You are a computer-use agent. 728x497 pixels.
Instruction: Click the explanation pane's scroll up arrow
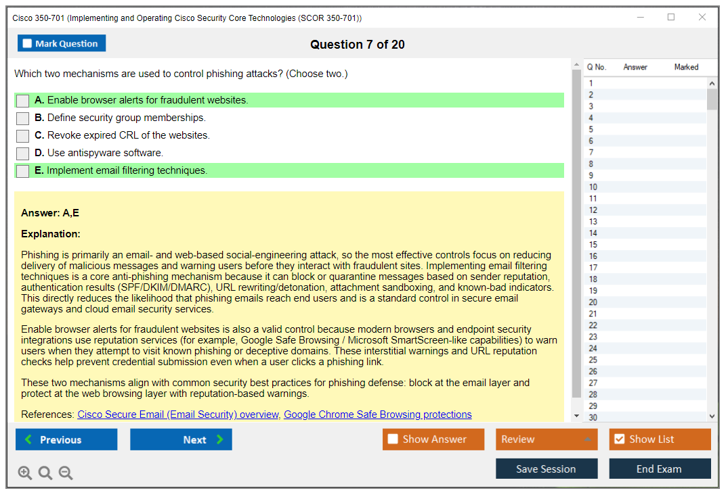[x=576, y=66]
